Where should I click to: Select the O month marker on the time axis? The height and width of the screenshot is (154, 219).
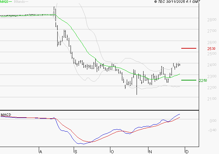[x=112, y=152]
